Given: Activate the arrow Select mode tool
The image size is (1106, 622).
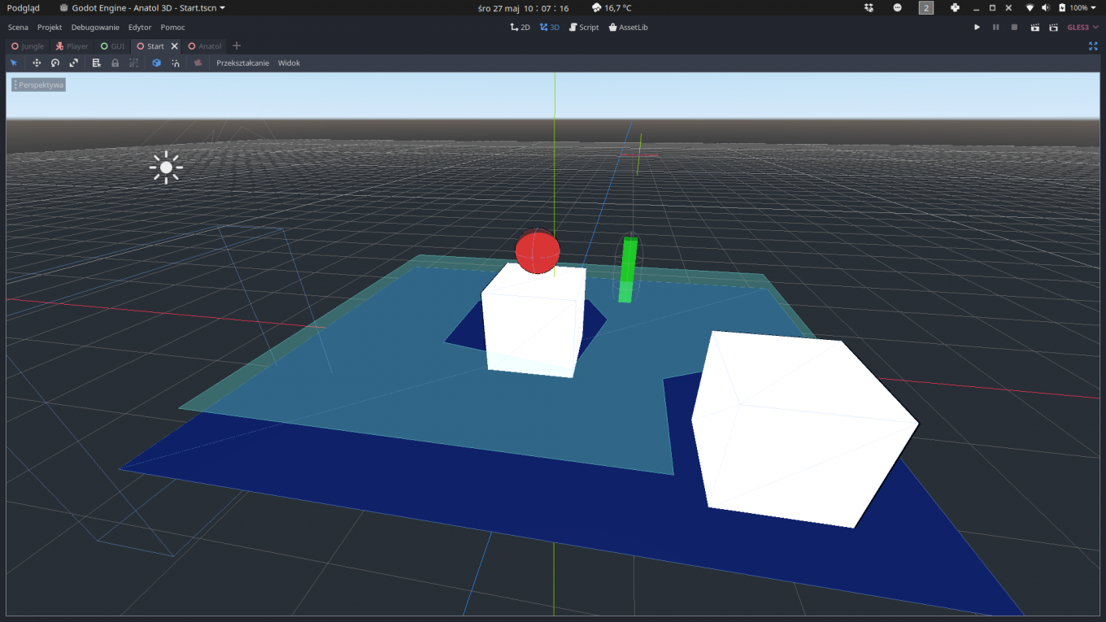Looking at the screenshot, I should pos(14,63).
